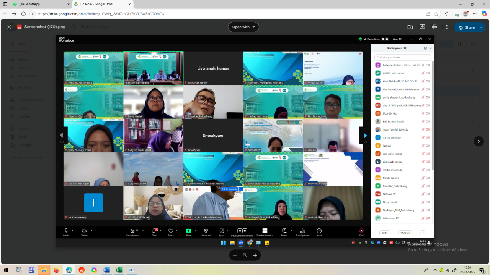Click the add comment icon
This screenshot has width=490, height=275.
click(x=422, y=27)
